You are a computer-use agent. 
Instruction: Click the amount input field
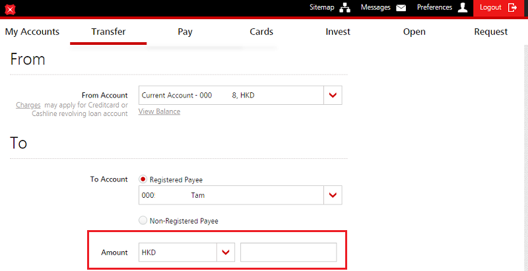pyautogui.click(x=288, y=253)
